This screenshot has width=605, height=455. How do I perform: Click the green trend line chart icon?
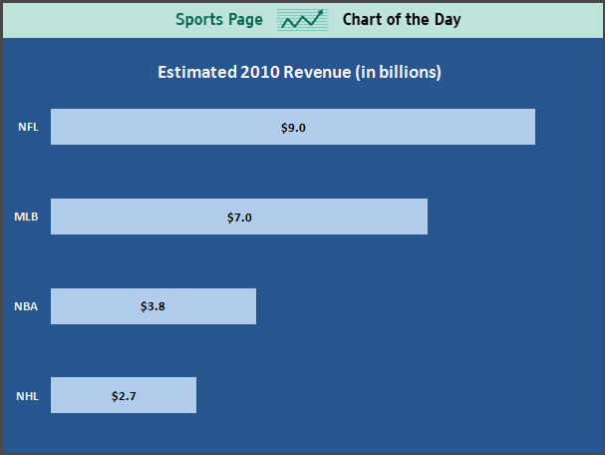(x=302, y=19)
